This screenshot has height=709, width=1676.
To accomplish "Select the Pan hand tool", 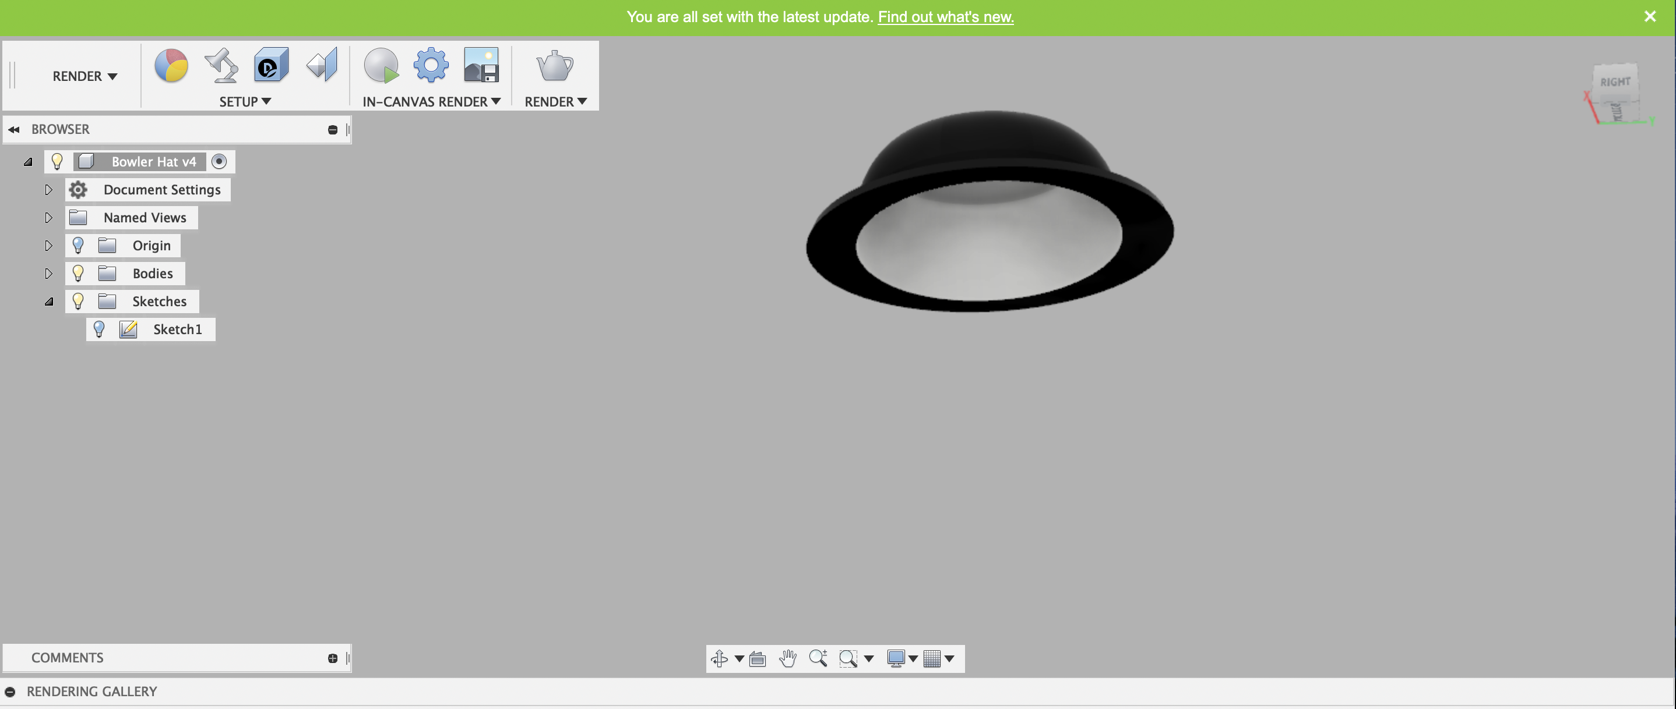I will click(x=788, y=658).
